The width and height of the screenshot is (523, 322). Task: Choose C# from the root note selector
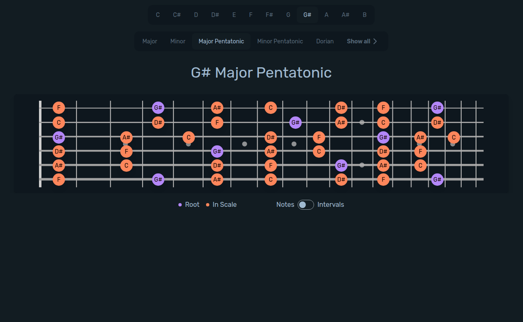pyautogui.click(x=177, y=14)
